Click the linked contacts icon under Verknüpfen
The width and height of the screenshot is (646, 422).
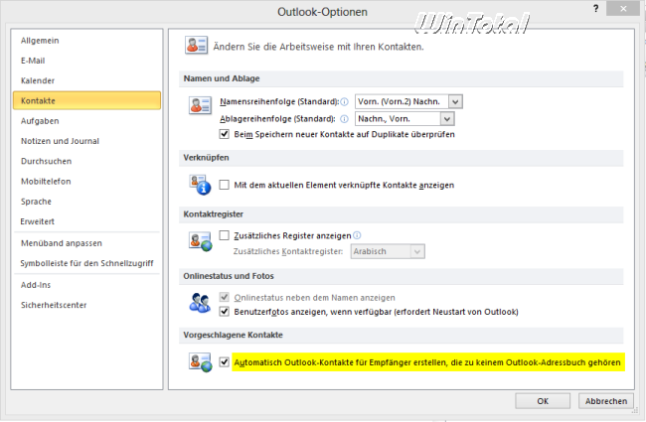[200, 185]
